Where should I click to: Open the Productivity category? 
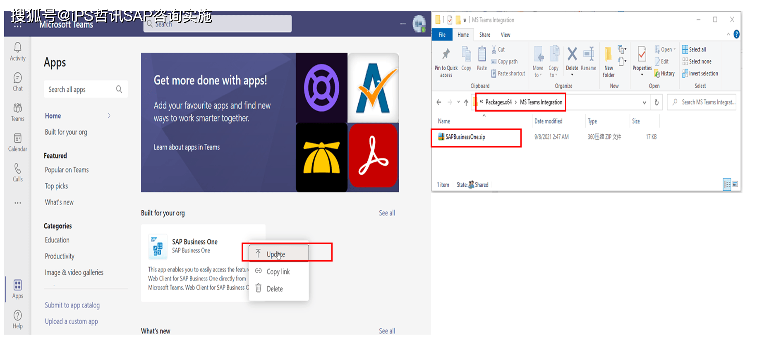pos(60,256)
